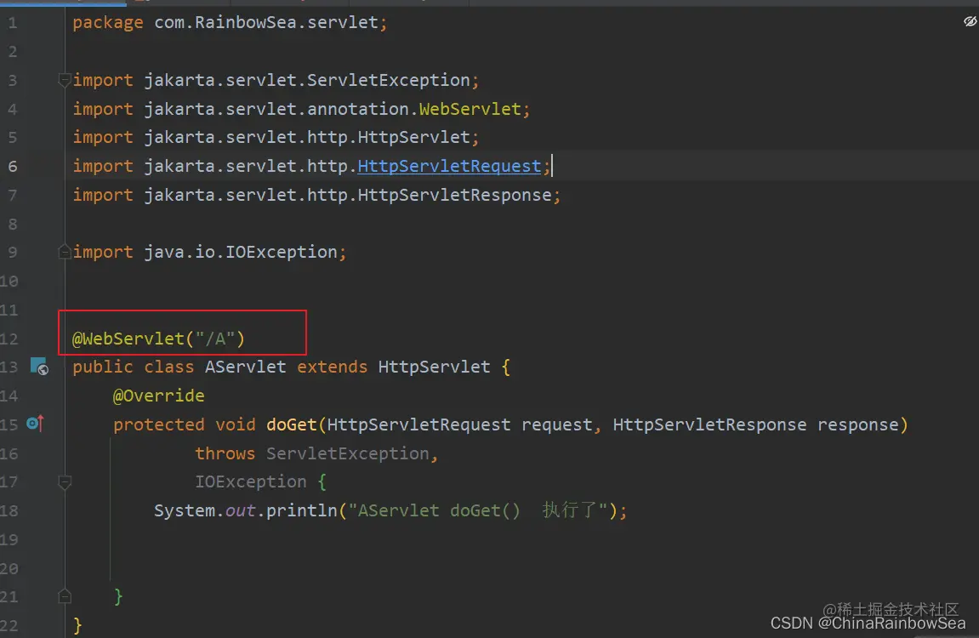Click IOException on line 17
The image size is (979, 638).
pos(251,482)
